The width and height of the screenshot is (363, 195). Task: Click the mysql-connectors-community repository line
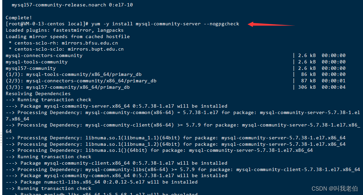tap(44, 56)
